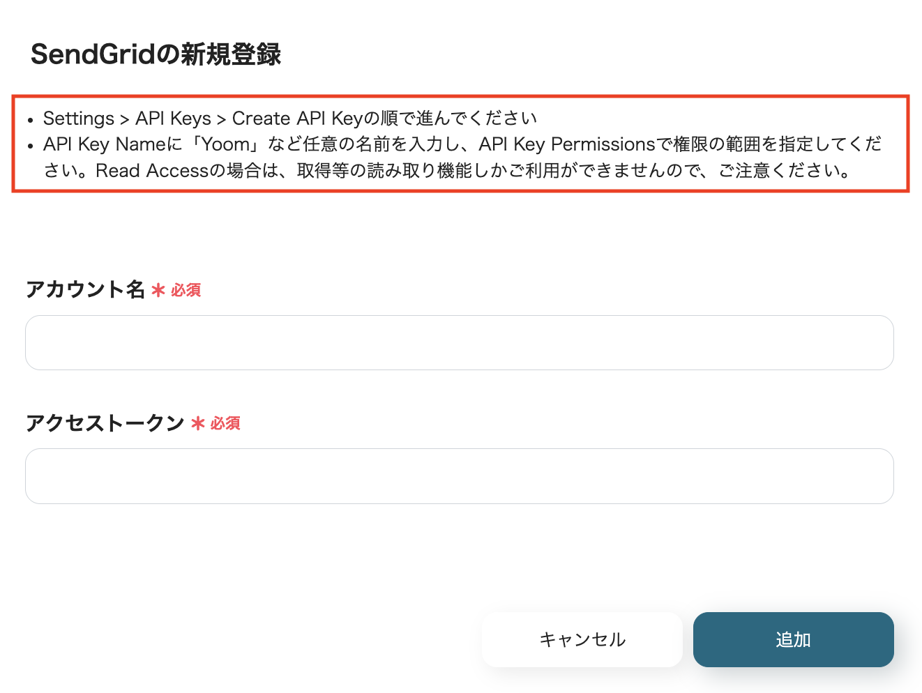Click the red asterisk beside アカウント名
This screenshot has height=693, width=922.
(158, 290)
